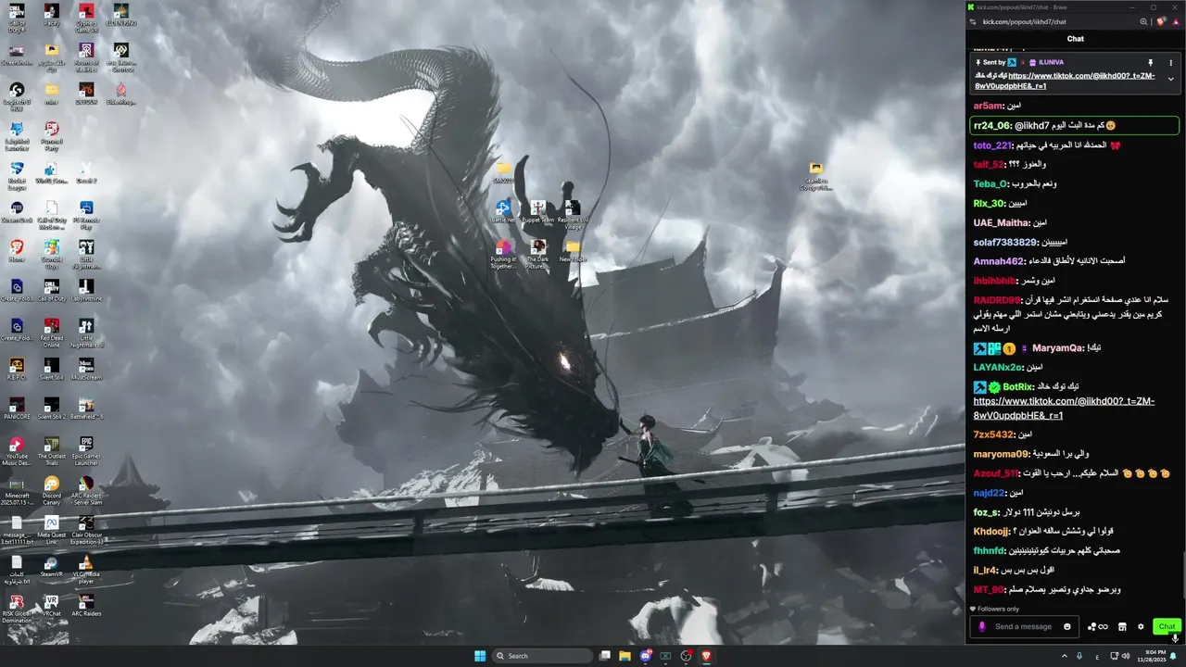Launch VRChat from the desktop
This screenshot has width=1186, height=667.
pyautogui.click(x=52, y=606)
